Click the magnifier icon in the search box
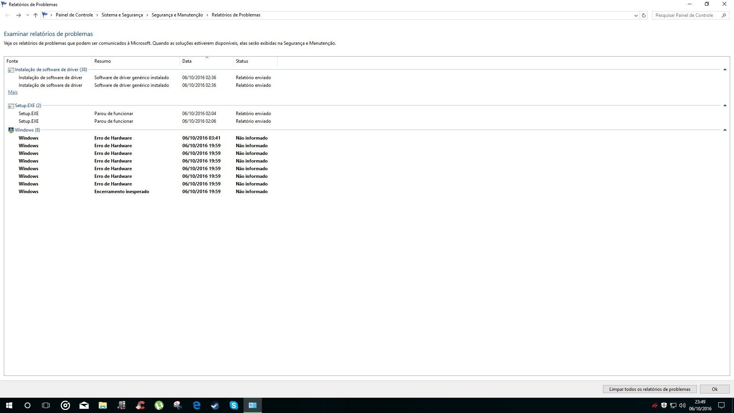 724,15
